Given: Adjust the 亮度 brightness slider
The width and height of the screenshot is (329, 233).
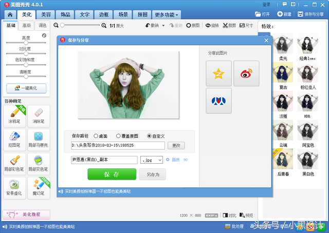Looking at the screenshot, I should point(26,43).
